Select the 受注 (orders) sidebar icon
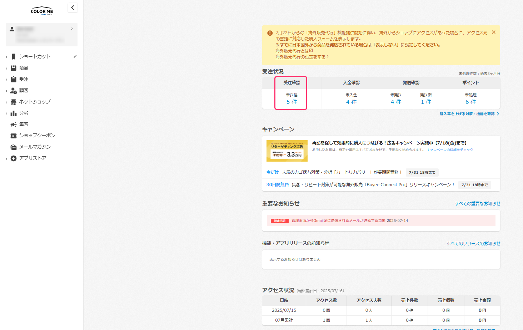523x330 pixels. (14, 79)
